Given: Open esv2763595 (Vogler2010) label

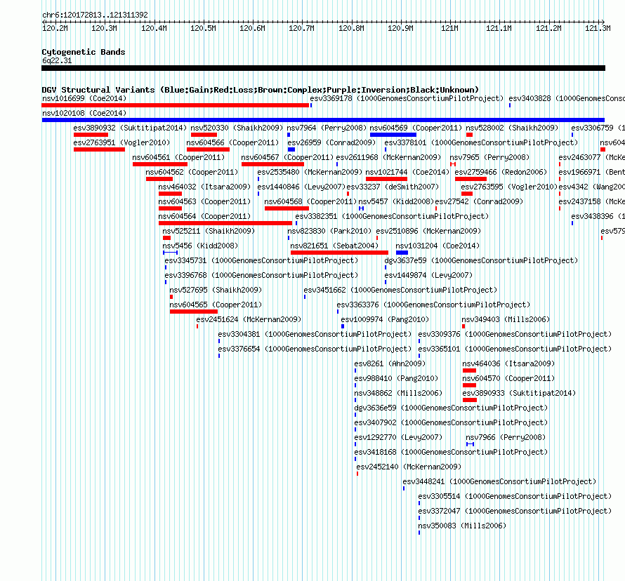Looking at the screenshot, I should tap(509, 187).
